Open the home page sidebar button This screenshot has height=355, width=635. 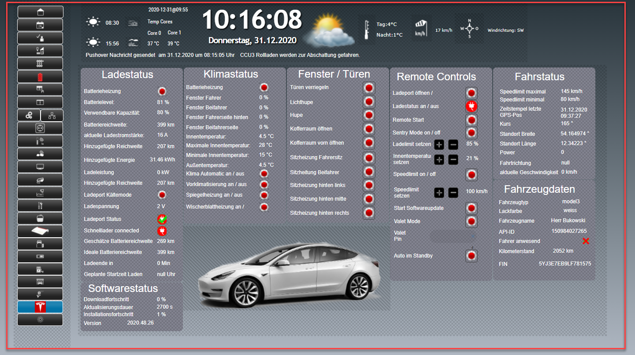point(40,12)
